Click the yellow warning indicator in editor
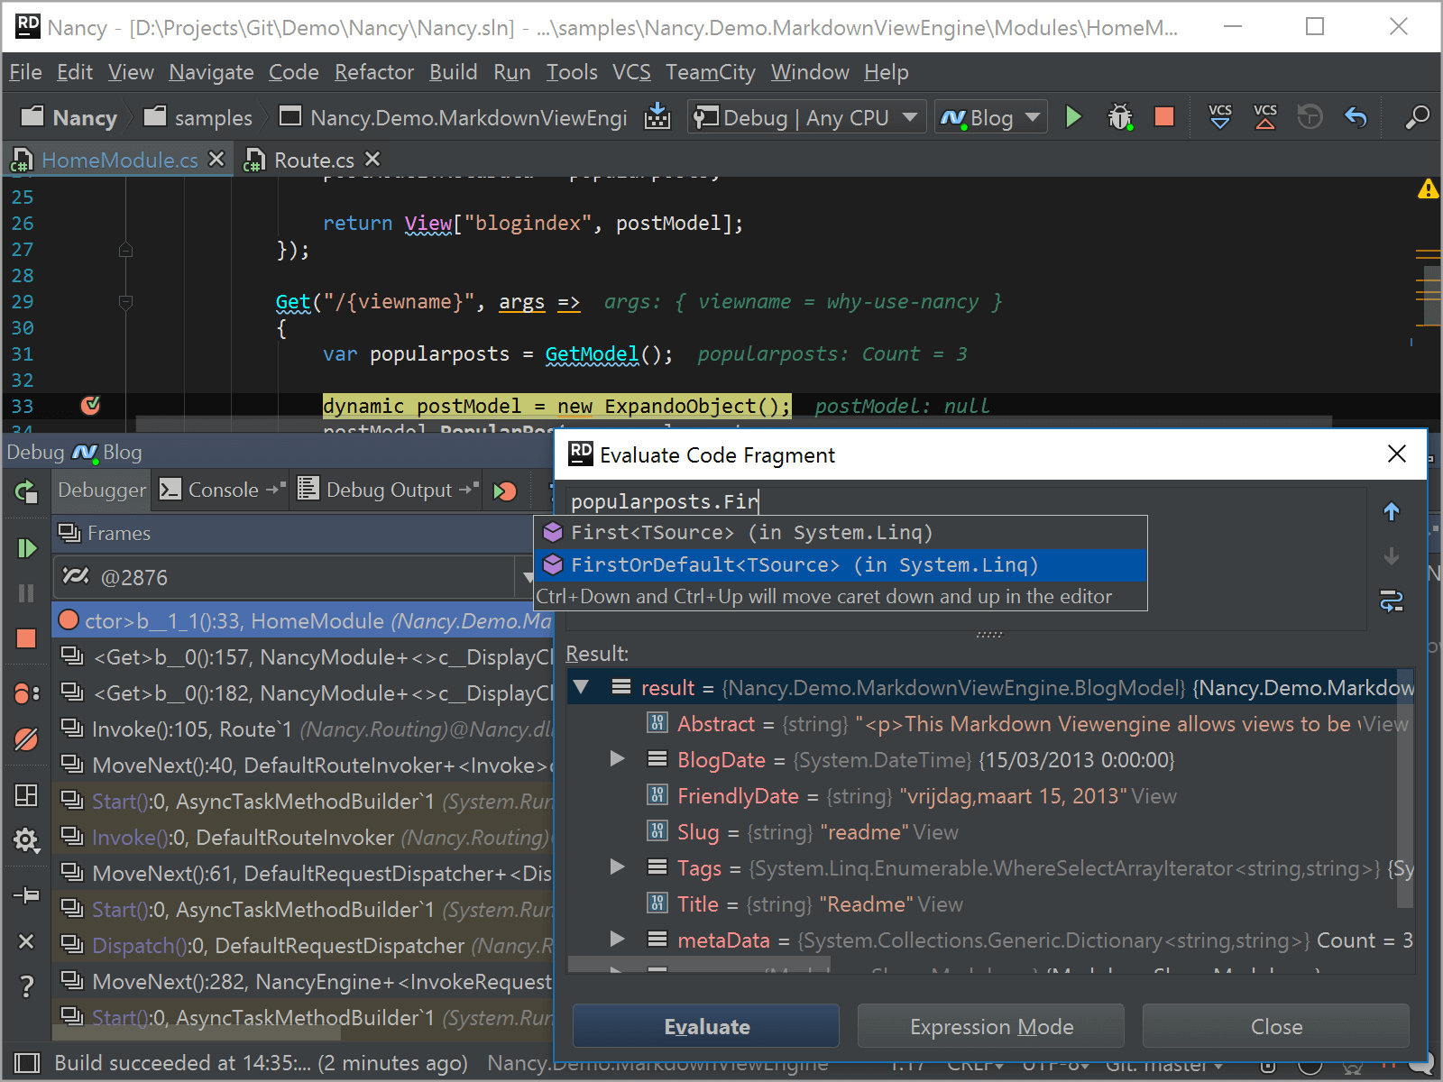 point(1428,188)
